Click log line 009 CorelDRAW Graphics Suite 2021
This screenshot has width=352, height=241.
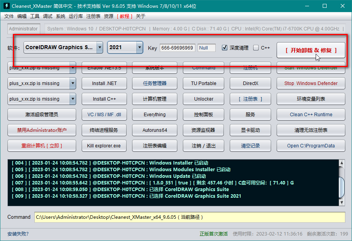tap(127, 196)
